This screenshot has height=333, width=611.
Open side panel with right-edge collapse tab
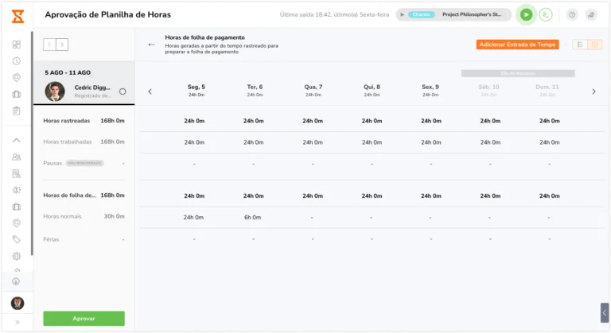605,313
